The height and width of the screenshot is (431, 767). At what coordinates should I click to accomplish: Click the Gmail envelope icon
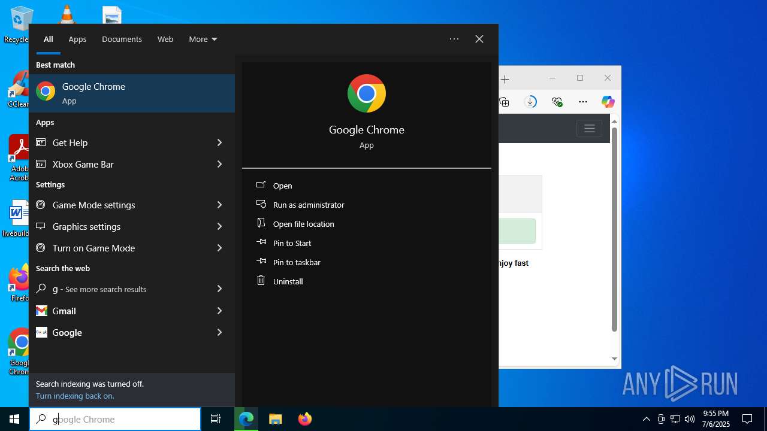click(41, 311)
